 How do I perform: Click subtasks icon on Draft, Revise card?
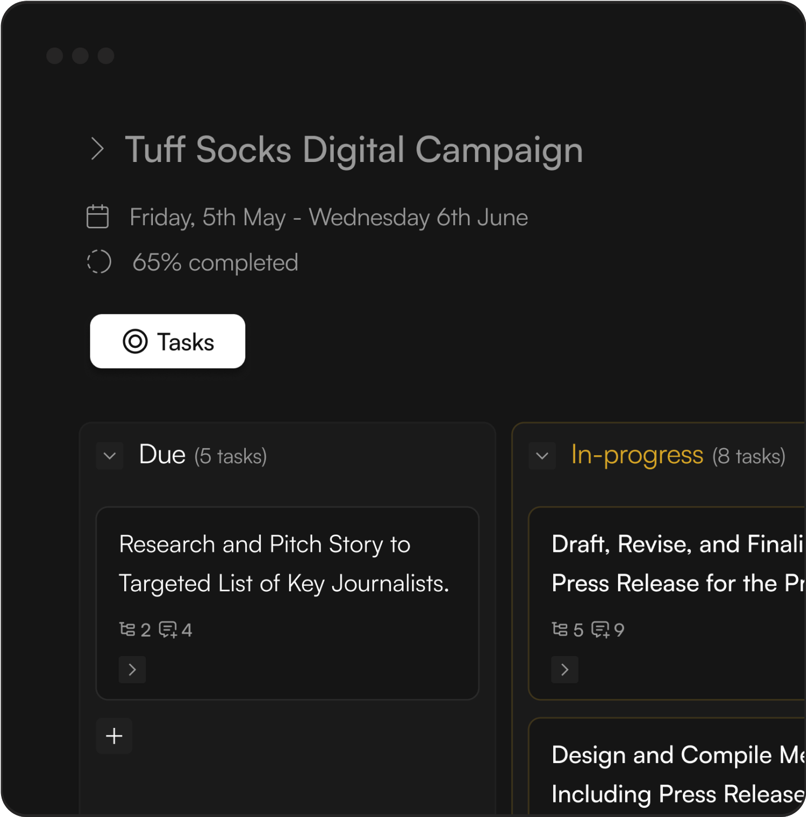click(560, 630)
